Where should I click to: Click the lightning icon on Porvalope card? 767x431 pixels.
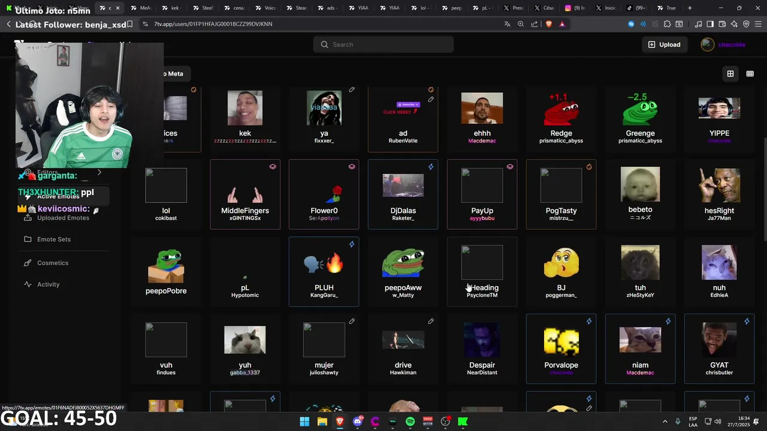[x=589, y=321]
